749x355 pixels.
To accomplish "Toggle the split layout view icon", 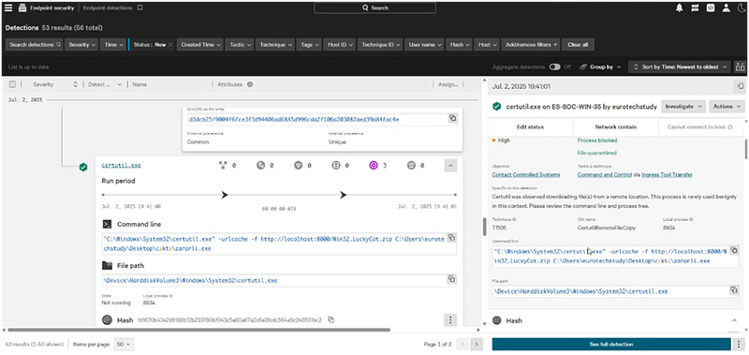I will (x=740, y=67).
